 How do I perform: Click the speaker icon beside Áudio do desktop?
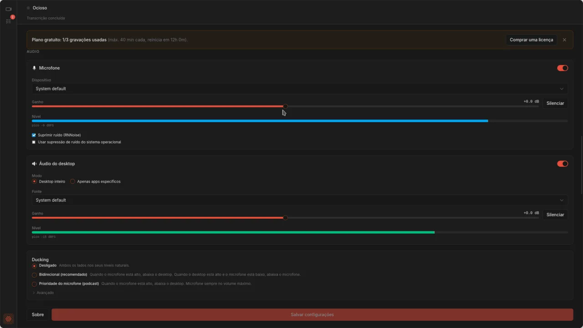pos(34,164)
